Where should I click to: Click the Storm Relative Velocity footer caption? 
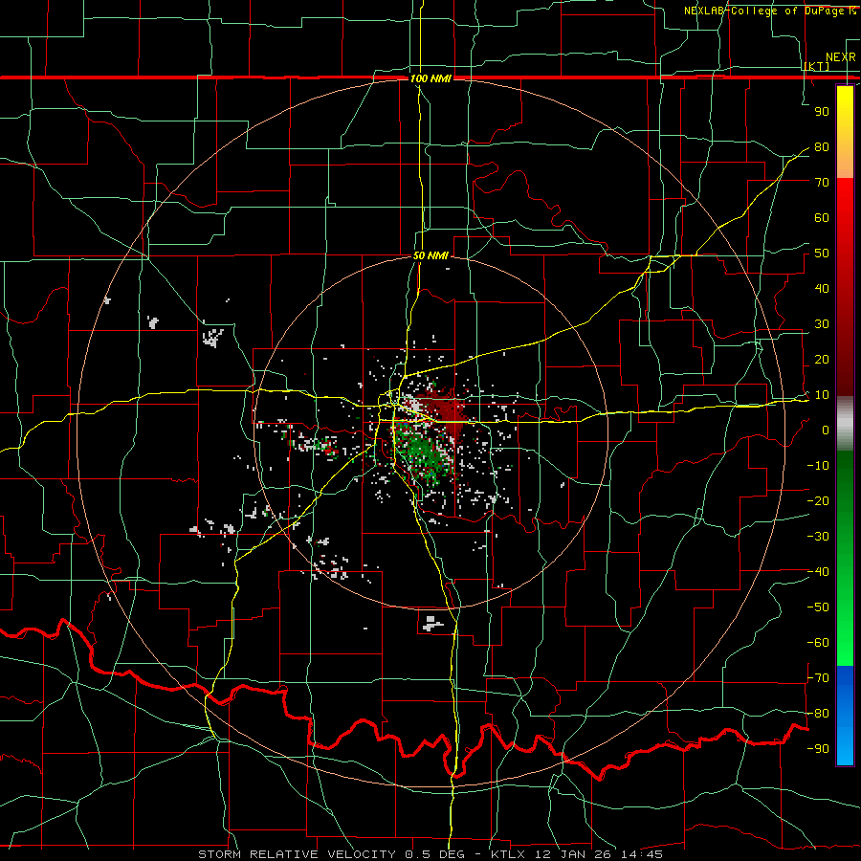tap(430, 854)
